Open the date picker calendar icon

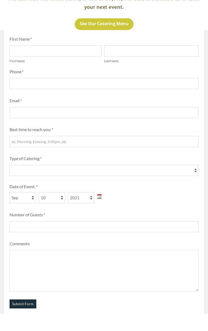[x=99, y=197]
